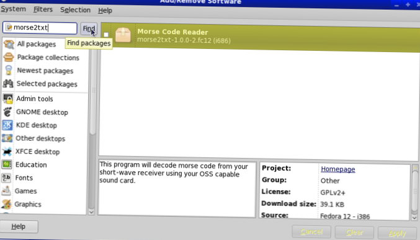Select Graphics category label

[x=28, y=204]
